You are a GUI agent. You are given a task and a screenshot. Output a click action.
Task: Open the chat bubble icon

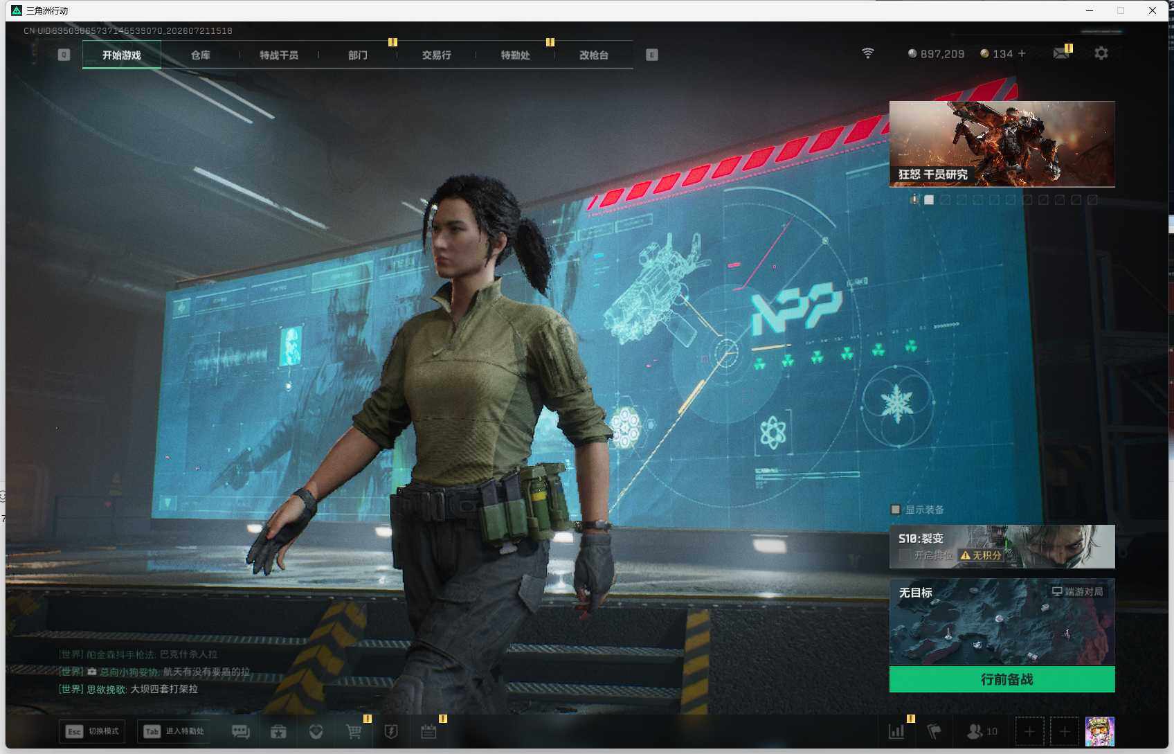click(x=240, y=732)
